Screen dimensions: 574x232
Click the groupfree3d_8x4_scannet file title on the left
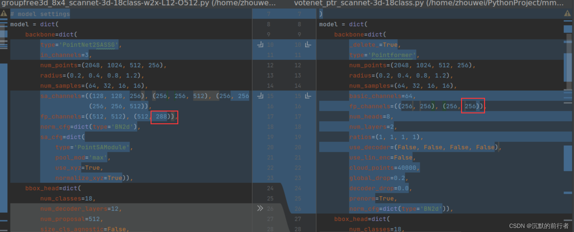point(139,3)
